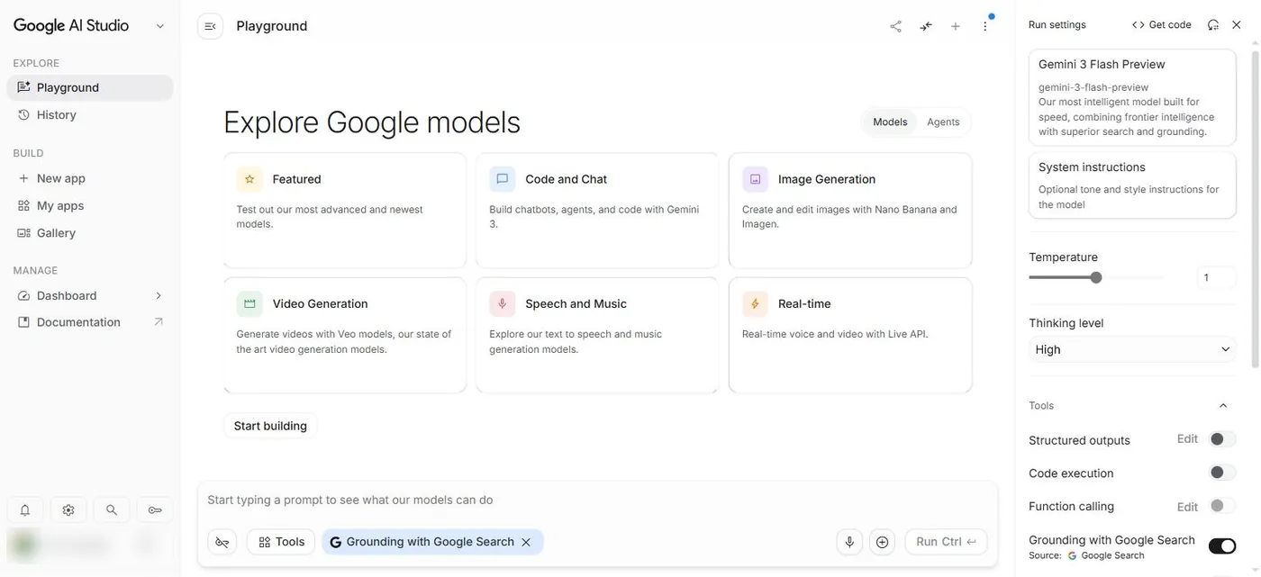This screenshot has height=577, width=1261.
Task: Click the user account avatar at sidebar bottom
Action: [24, 545]
